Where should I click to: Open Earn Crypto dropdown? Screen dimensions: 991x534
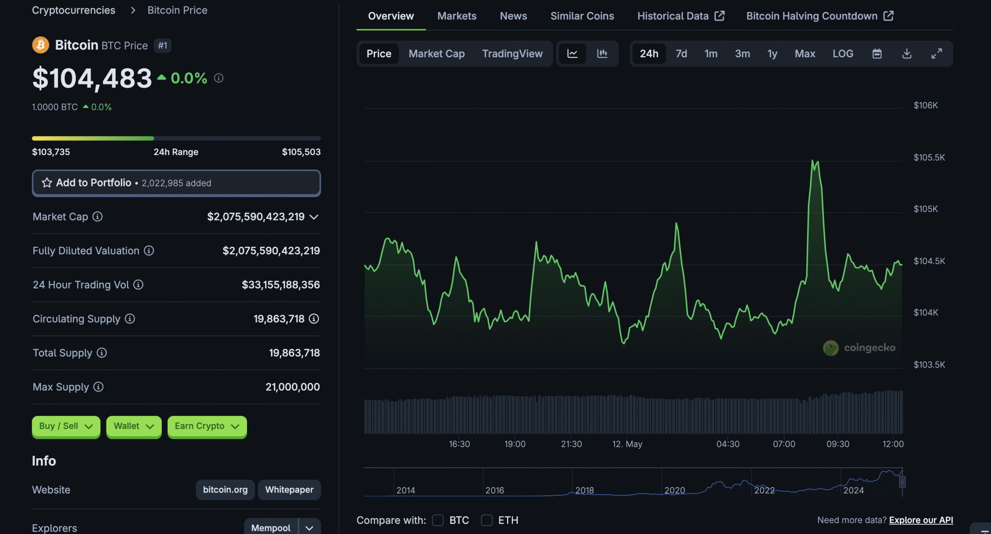coord(207,426)
